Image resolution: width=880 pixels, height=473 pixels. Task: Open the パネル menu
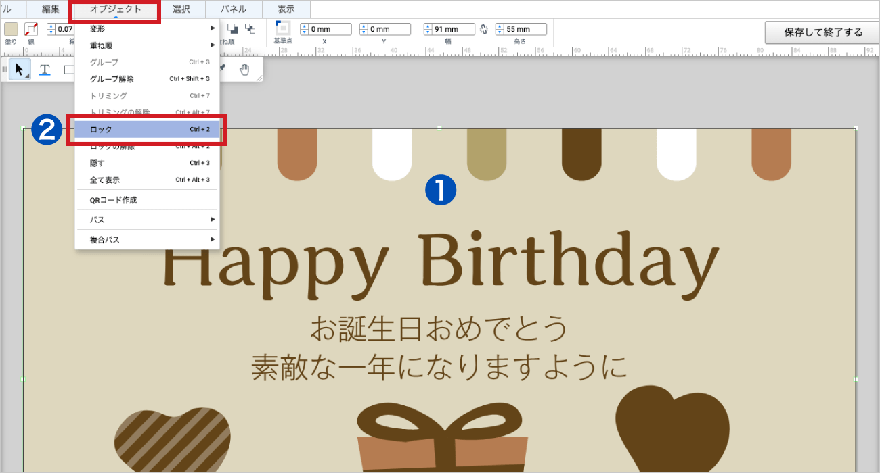(x=234, y=9)
